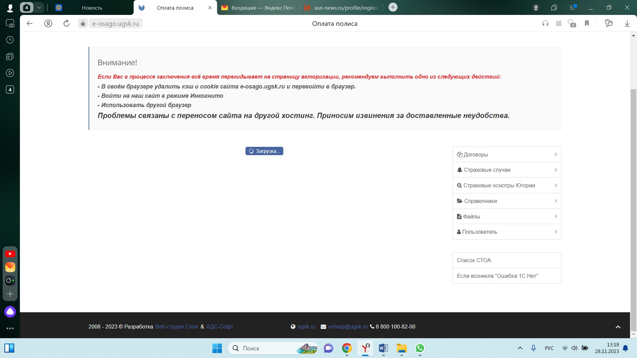The image size is (637, 358).
Task: Open tab group dropdown arrow
Action: pyautogui.click(x=39, y=7)
